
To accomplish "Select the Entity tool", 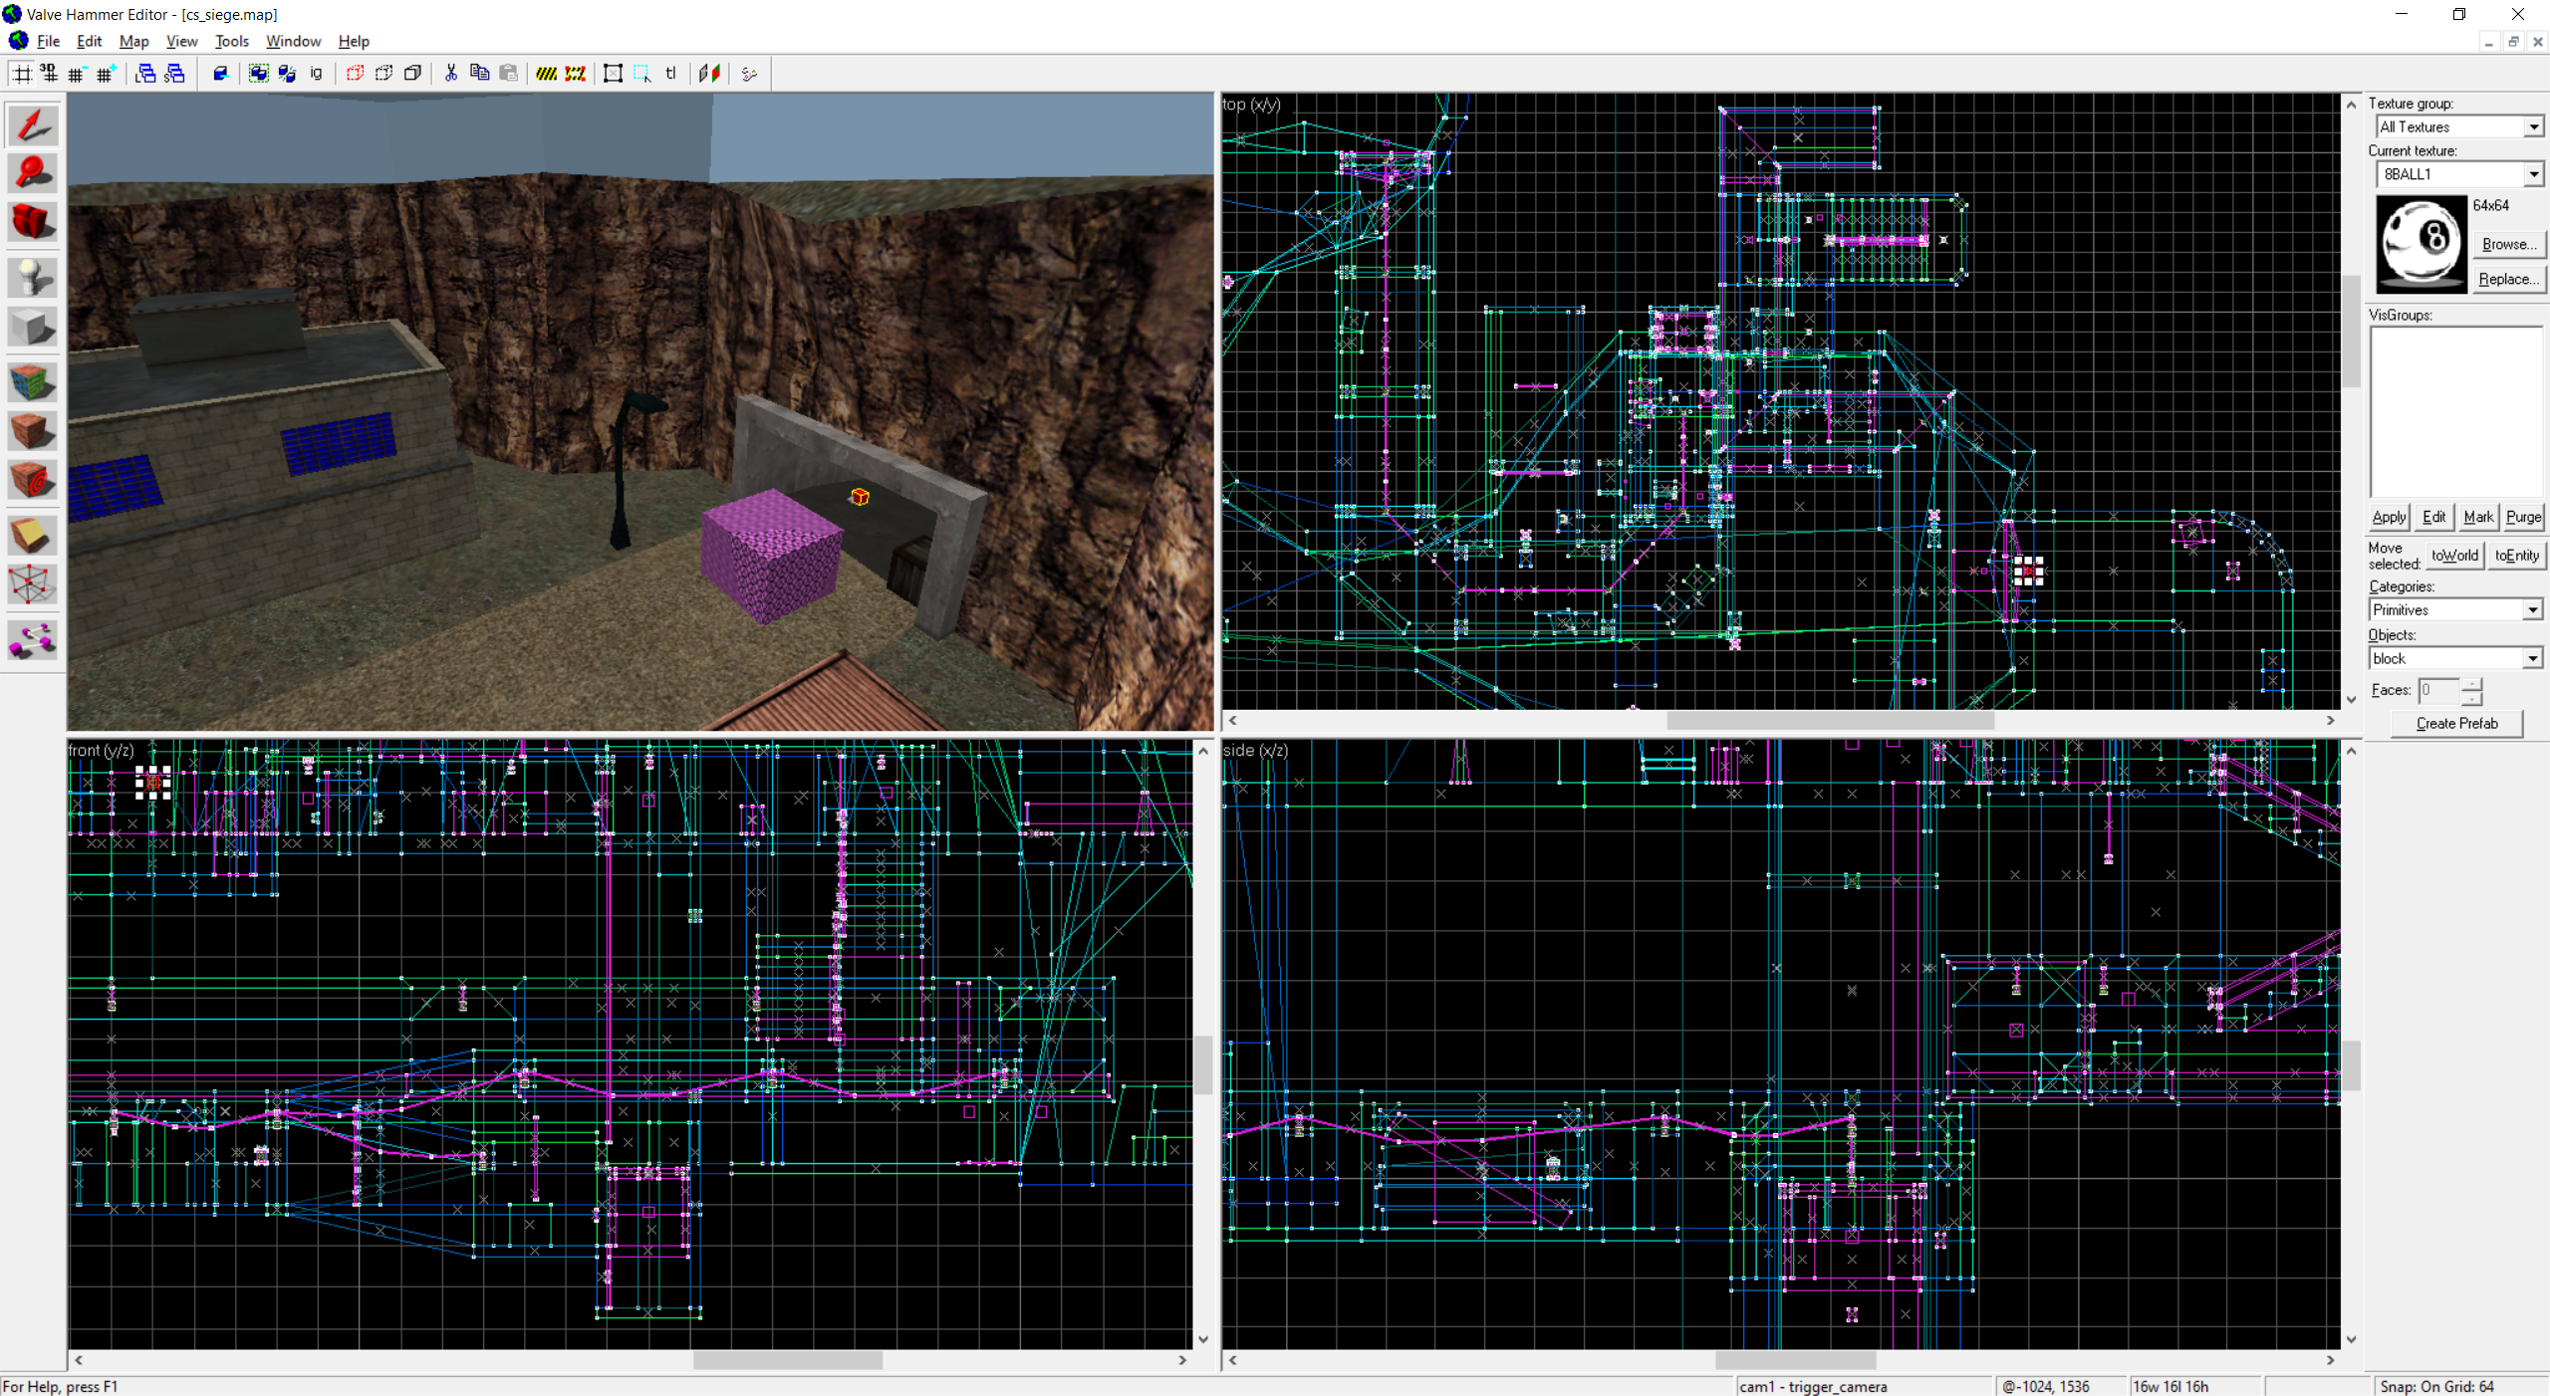I will point(33,277).
